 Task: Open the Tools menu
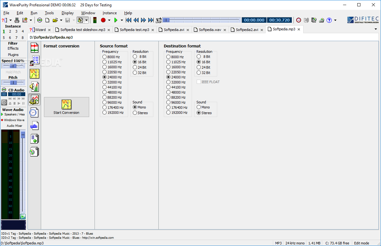(49, 13)
